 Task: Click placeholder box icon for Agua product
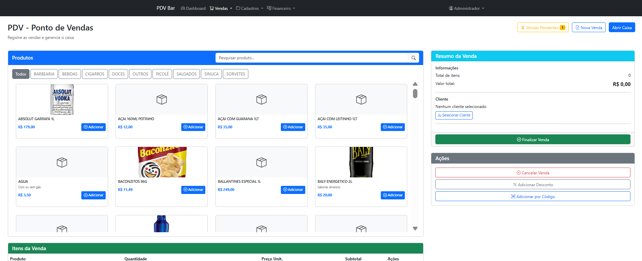tap(62, 162)
